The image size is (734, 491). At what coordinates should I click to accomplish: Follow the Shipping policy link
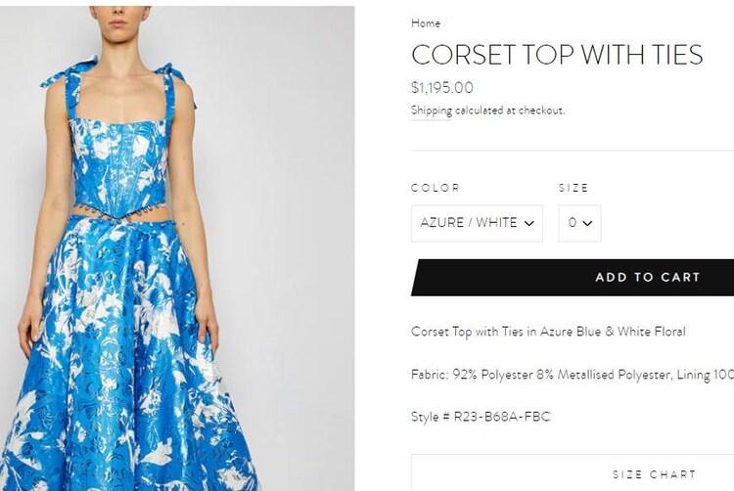click(x=432, y=111)
